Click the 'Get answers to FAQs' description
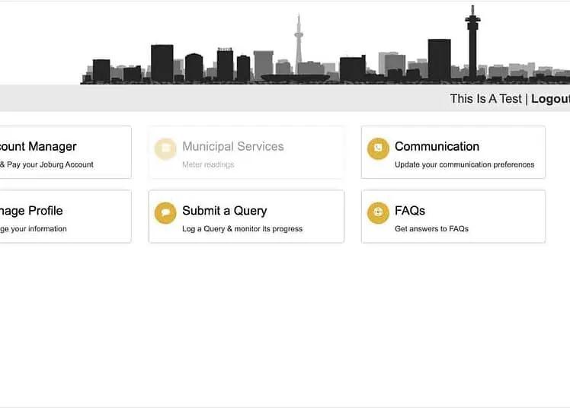This screenshot has width=570, height=408. pyautogui.click(x=431, y=229)
